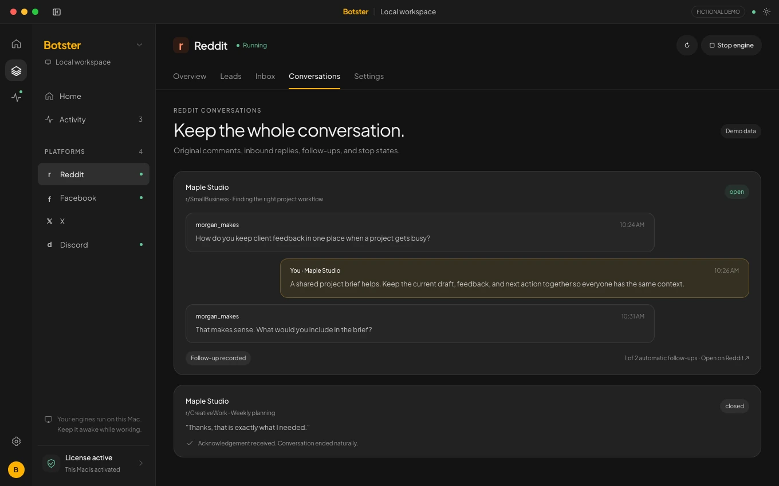This screenshot has width=779, height=486.
Task: Select the stacked layers icon in left rail
Action: tap(16, 70)
